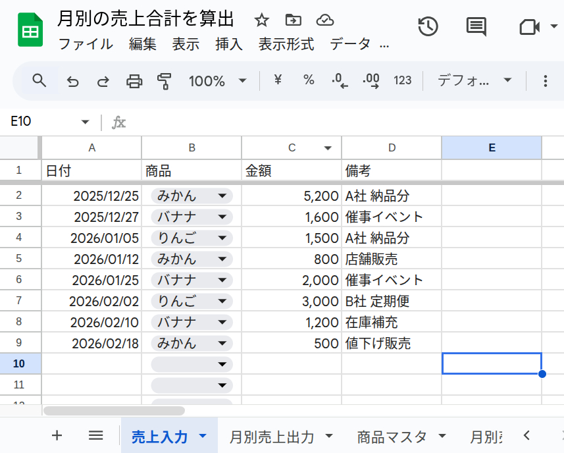Open column C header dropdown
564x453 pixels.
327,147
